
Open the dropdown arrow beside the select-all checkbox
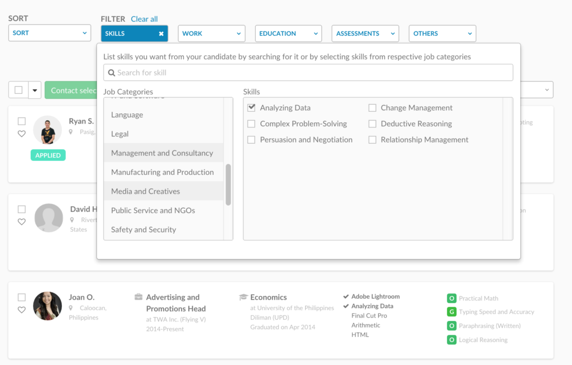34,89
